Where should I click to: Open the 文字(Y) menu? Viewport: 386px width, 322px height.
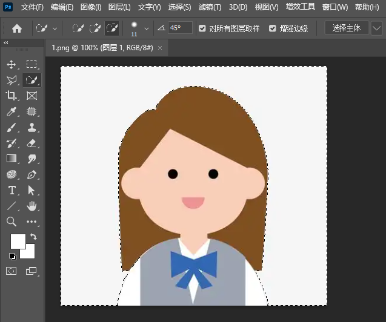click(150, 7)
